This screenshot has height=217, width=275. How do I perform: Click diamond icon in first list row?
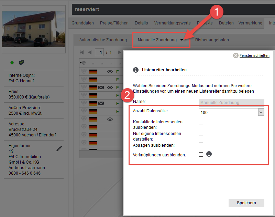(x=84, y=72)
